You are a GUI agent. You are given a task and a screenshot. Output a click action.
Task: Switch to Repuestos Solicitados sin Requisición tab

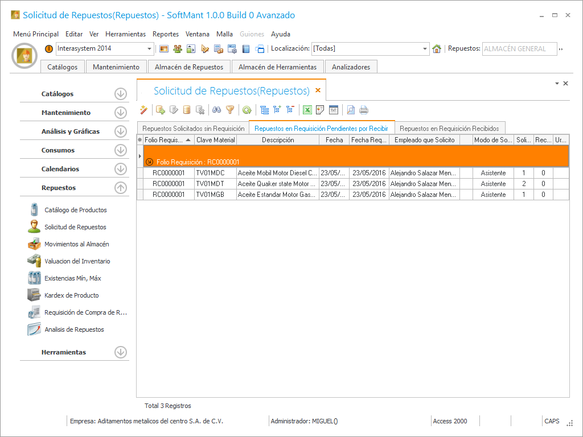click(193, 129)
